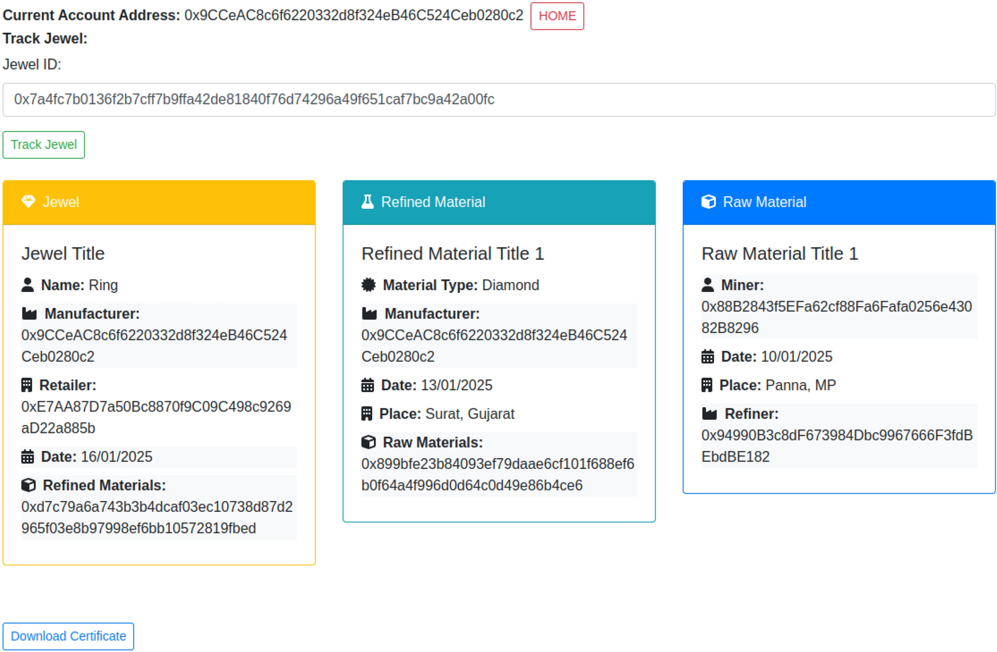Click the Retailer address text
Screen dimensions: 997x652
click(156, 417)
